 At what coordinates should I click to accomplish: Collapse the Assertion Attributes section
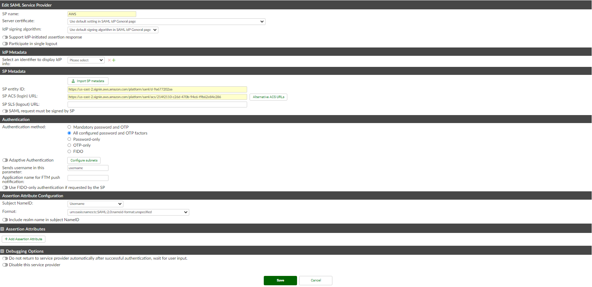(x=2, y=229)
